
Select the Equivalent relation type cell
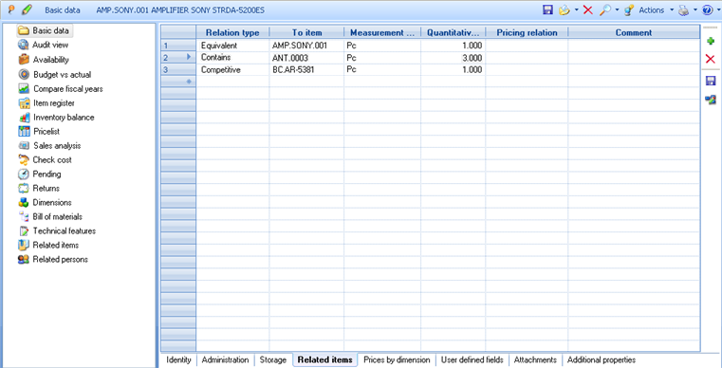[x=232, y=46]
